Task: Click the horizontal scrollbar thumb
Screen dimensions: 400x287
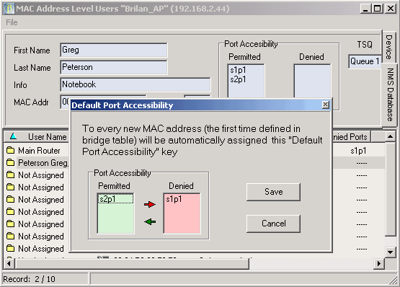Action: (x=132, y=263)
